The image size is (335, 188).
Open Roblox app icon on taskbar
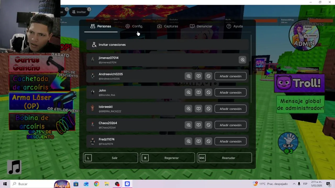click(x=127, y=184)
